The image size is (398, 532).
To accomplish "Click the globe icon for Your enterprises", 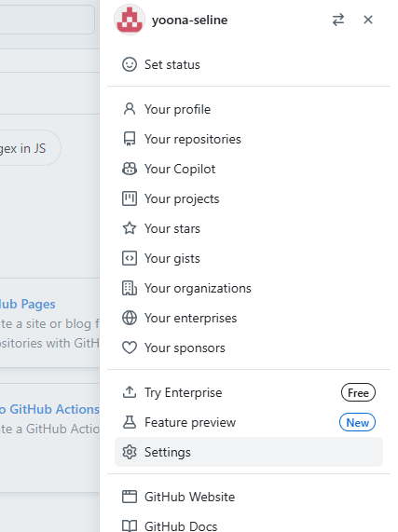I will pyautogui.click(x=130, y=318).
